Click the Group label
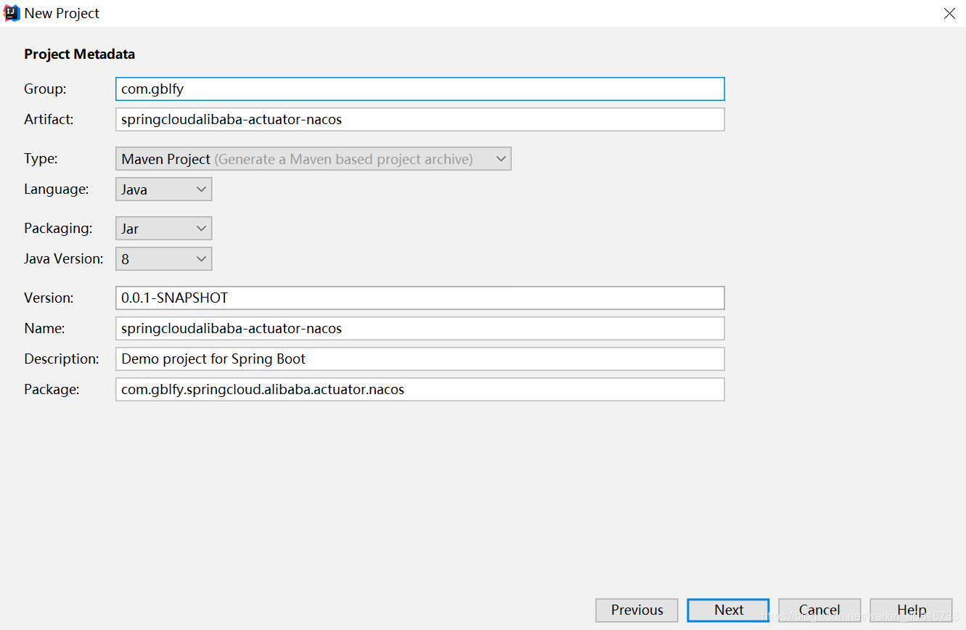The height and width of the screenshot is (630, 966). 45,89
